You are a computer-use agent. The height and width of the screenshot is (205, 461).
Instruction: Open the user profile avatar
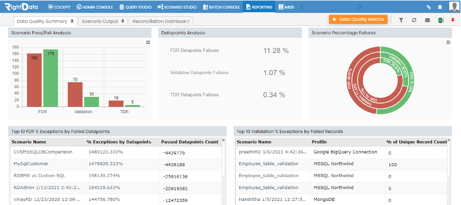click(454, 7)
